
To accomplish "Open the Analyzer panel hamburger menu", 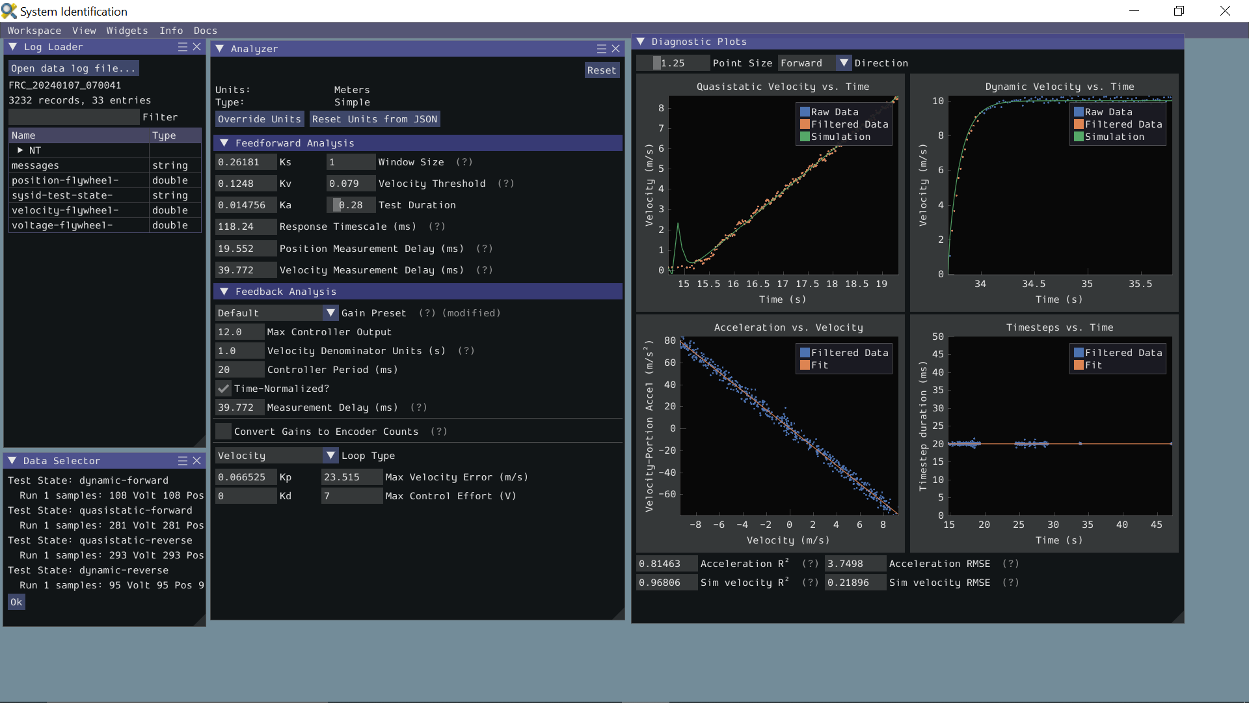I will tap(602, 48).
